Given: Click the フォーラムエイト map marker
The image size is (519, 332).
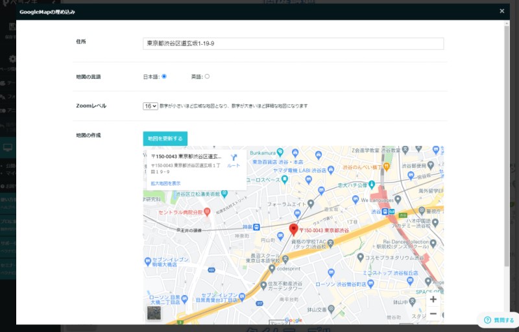Looking at the screenshot, I should point(311,204).
